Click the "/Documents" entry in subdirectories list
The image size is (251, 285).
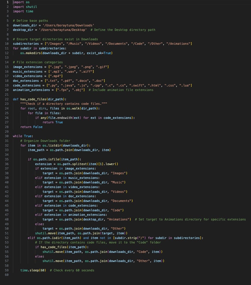[116, 44]
